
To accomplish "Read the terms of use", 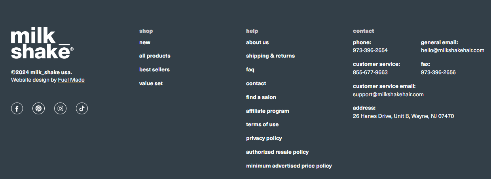I will [262, 125].
